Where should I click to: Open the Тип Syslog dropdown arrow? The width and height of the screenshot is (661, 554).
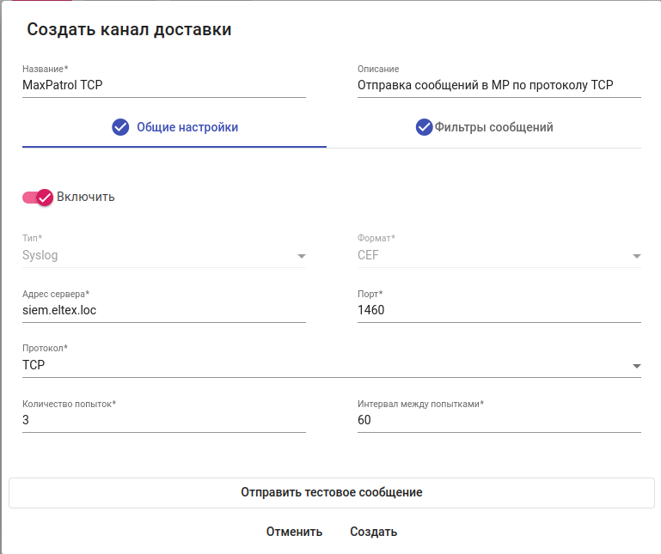pyautogui.click(x=301, y=256)
